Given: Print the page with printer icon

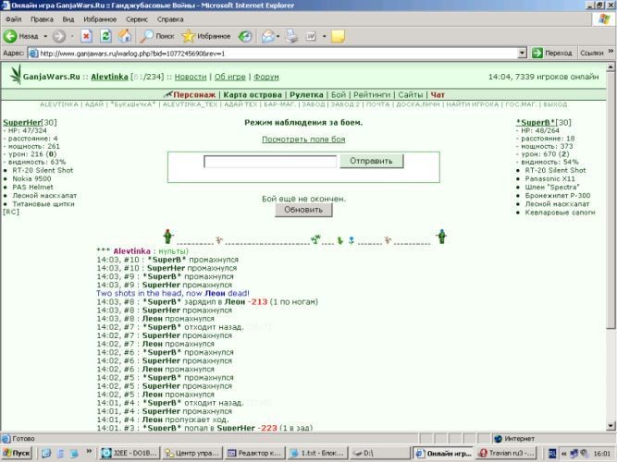Looking at the screenshot, I should coord(292,36).
